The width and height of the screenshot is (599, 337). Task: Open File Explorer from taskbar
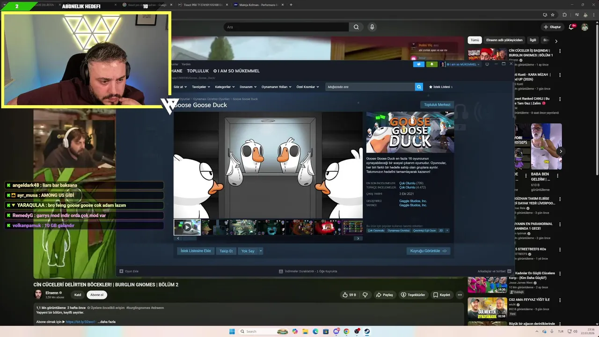tap(305, 331)
